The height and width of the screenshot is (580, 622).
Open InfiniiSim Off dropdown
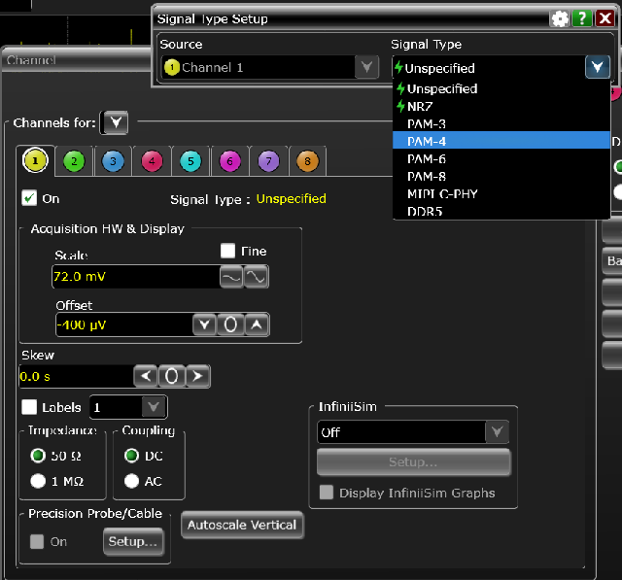[x=497, y=431]
